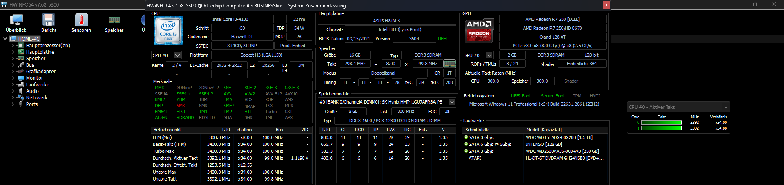784x185 pixels.
Task: Click the Betriebspunkt column header
Action: 176,130
